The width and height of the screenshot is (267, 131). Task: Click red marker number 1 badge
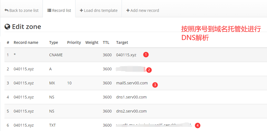(146, 55)
